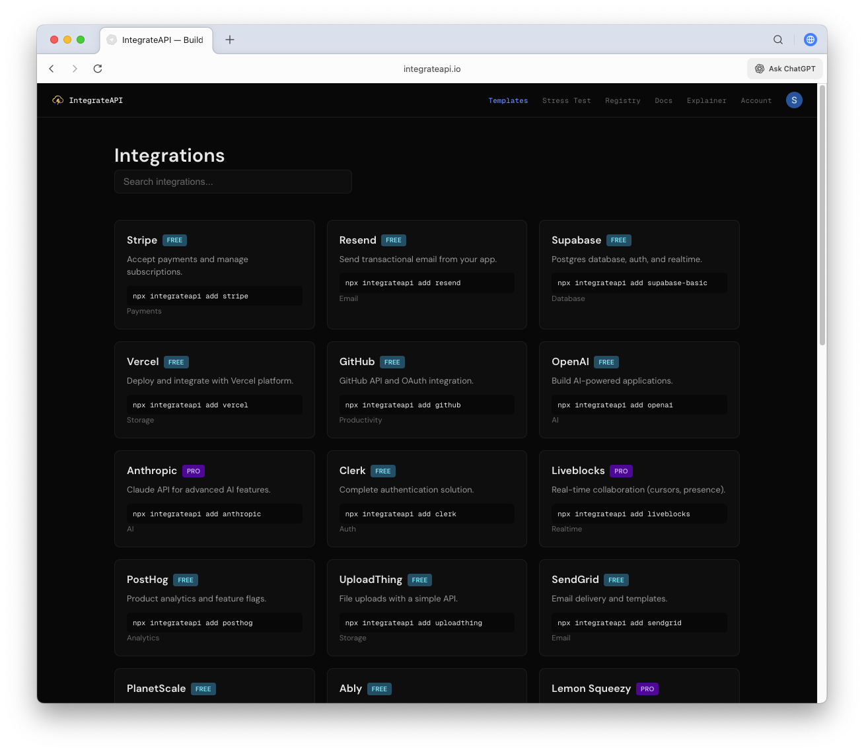
Task: Open the S avatar in the navbar
Action: [x=794, y=100]
